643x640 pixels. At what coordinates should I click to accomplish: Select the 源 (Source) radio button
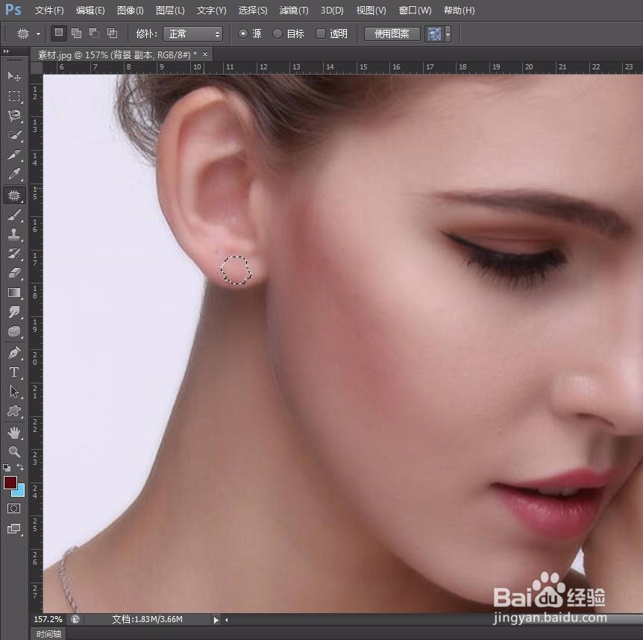pos(242,34)
